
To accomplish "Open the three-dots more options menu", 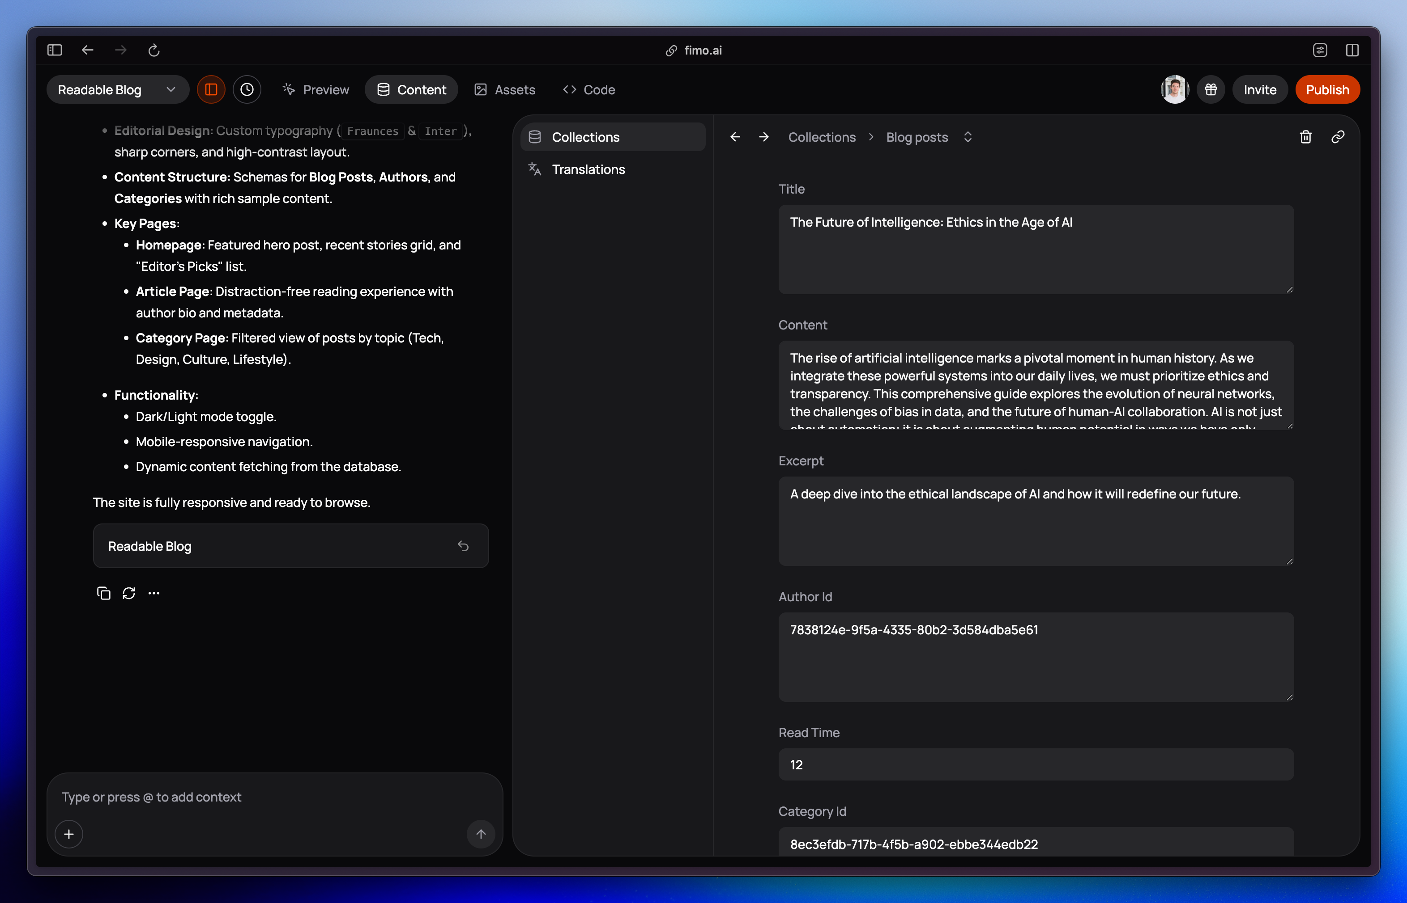I will click(154, 593).
